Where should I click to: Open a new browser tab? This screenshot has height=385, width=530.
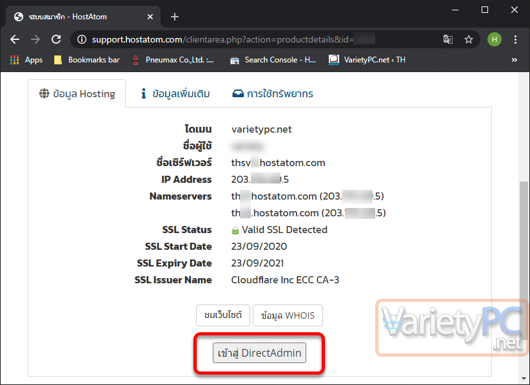pos(175,17)
